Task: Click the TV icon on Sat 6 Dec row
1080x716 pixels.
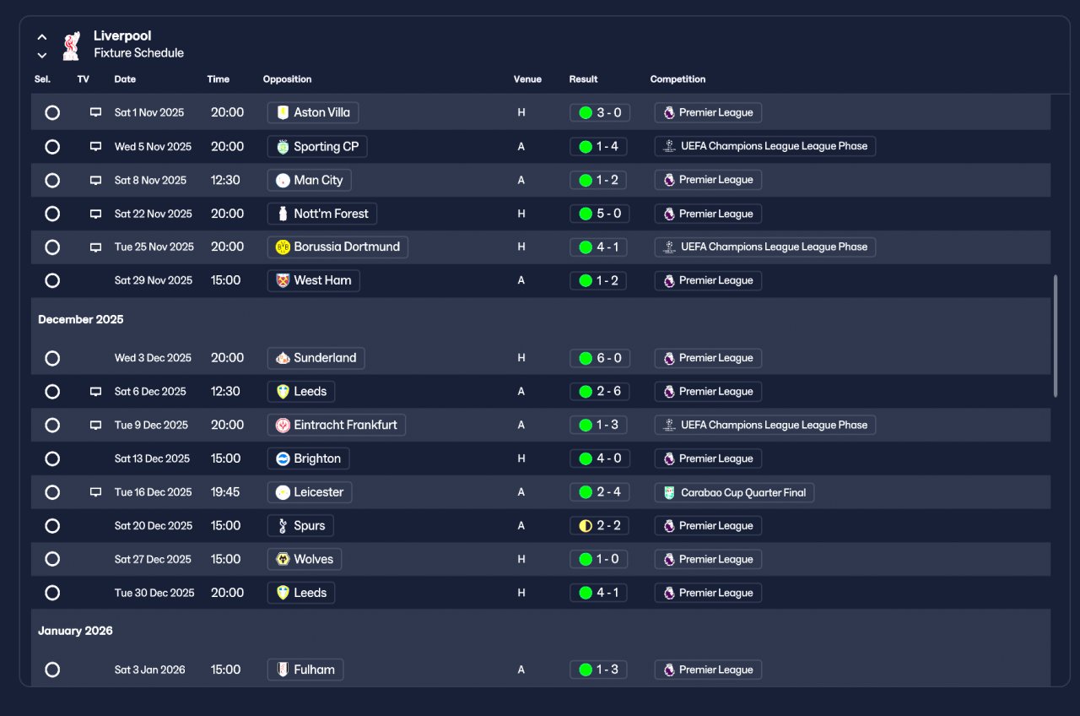Action: (x=95, y=392)
